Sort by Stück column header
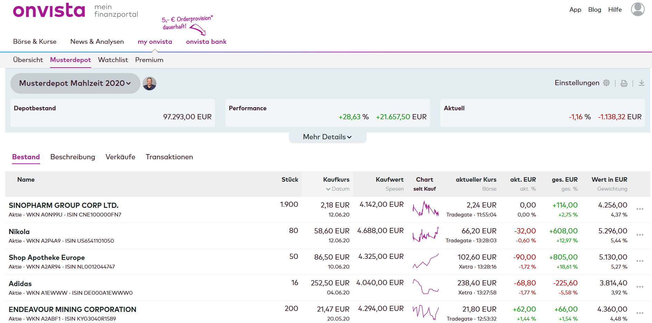 coord(290,180)
